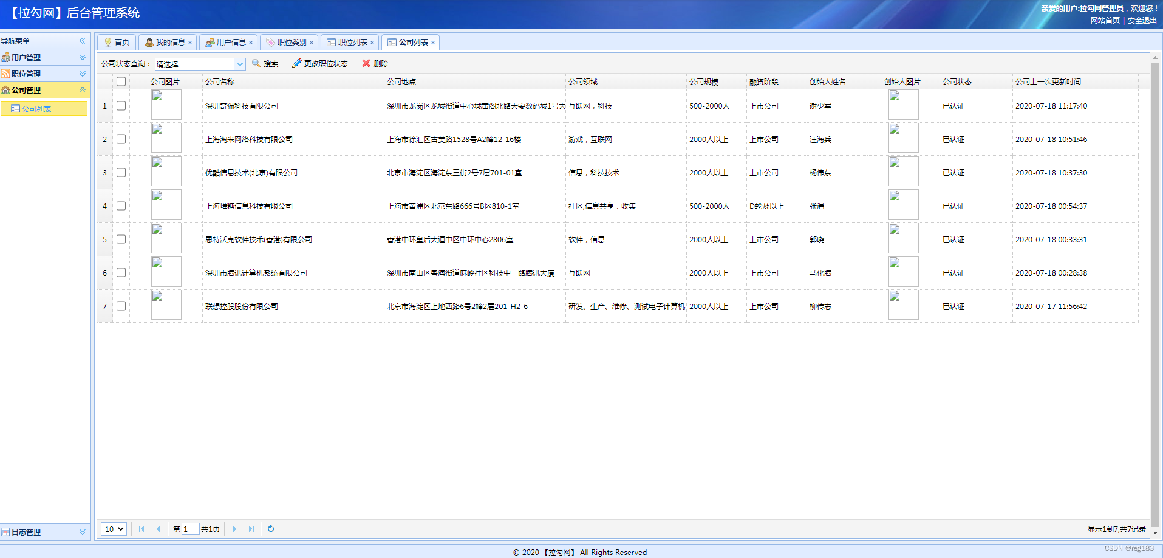Screen dimensions: 1163x558
Task: Click company image of 联想控股股份有限公司
Action: [x=166, y=305]
